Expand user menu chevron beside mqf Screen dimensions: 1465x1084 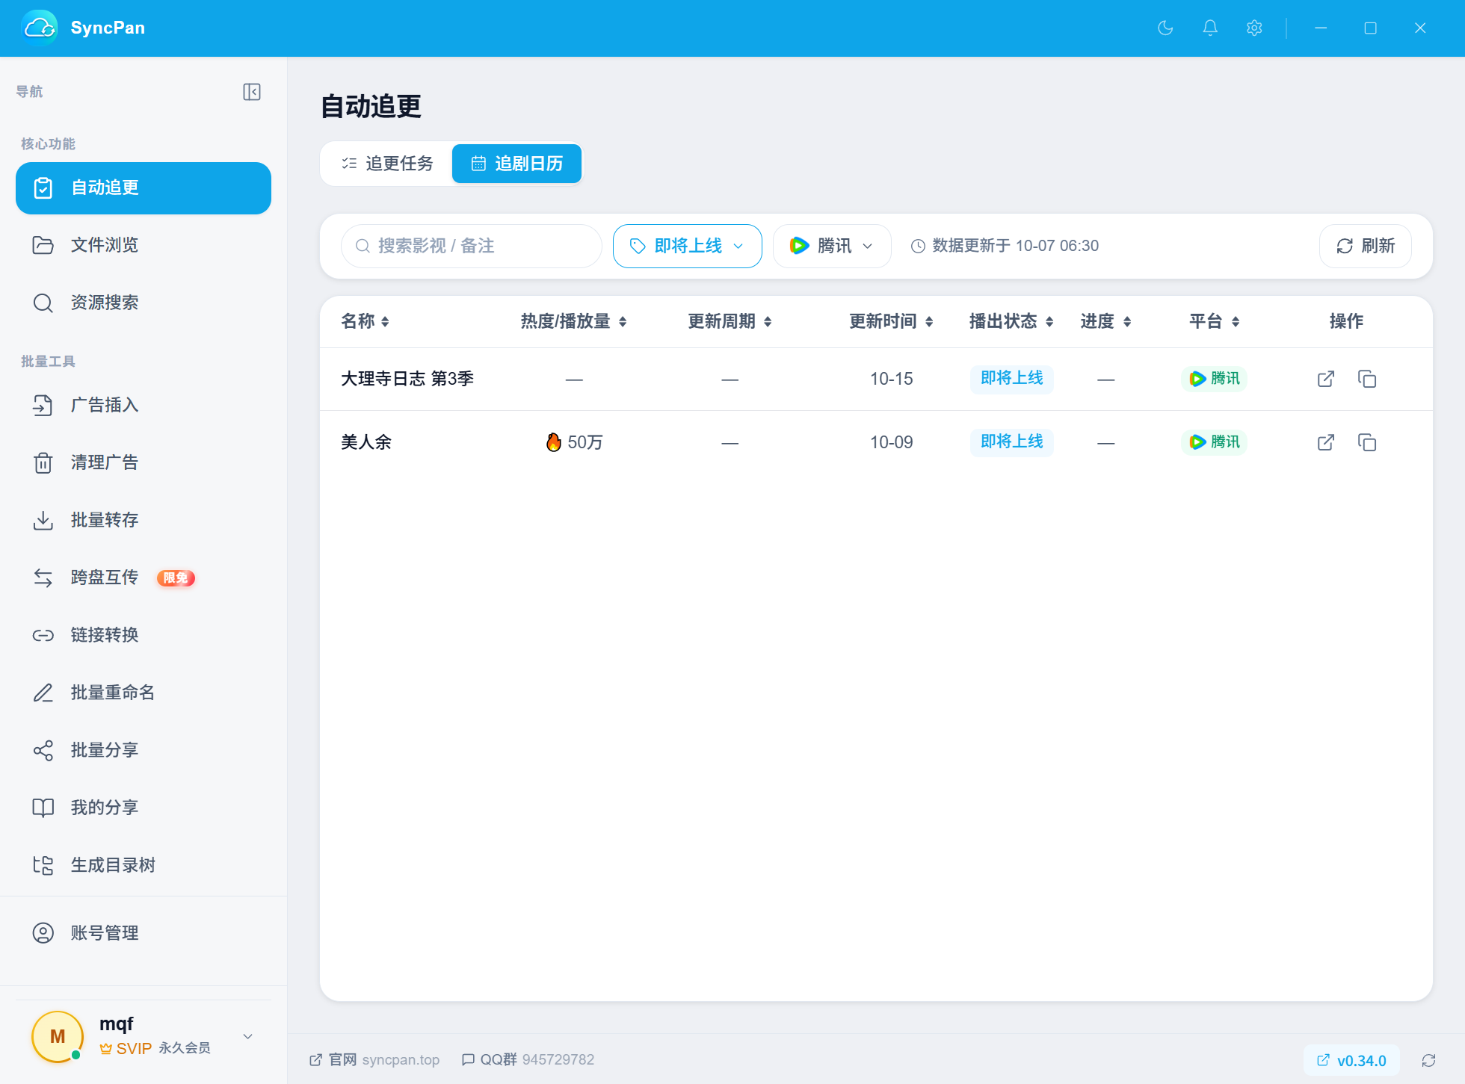click(248, 1036)
